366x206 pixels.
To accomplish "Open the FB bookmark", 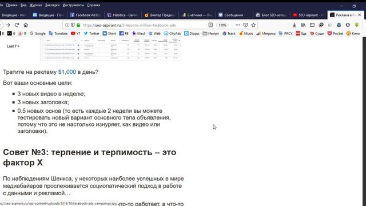I will [x=124, y=33].
